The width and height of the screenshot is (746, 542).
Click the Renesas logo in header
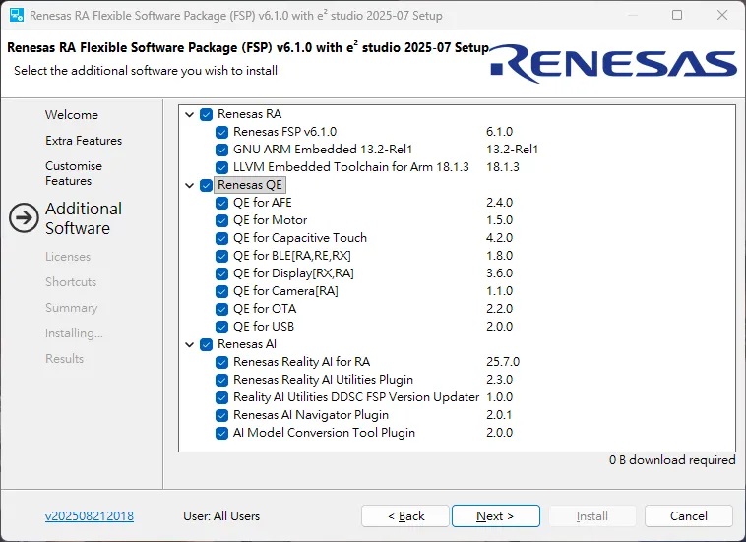pyautogui.click(x=612, y=64)
